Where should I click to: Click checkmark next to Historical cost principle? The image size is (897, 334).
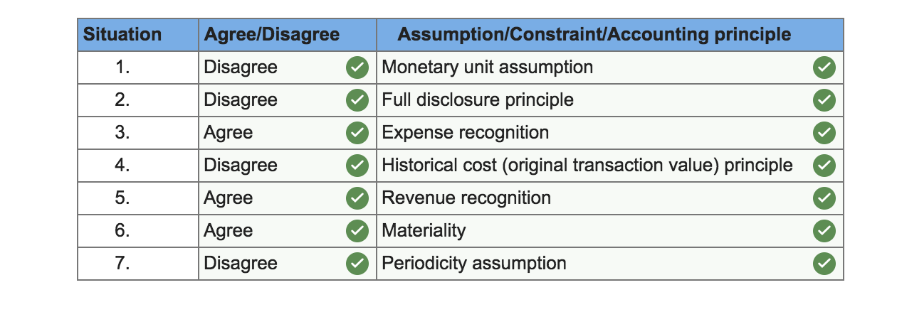coord(824,166)
